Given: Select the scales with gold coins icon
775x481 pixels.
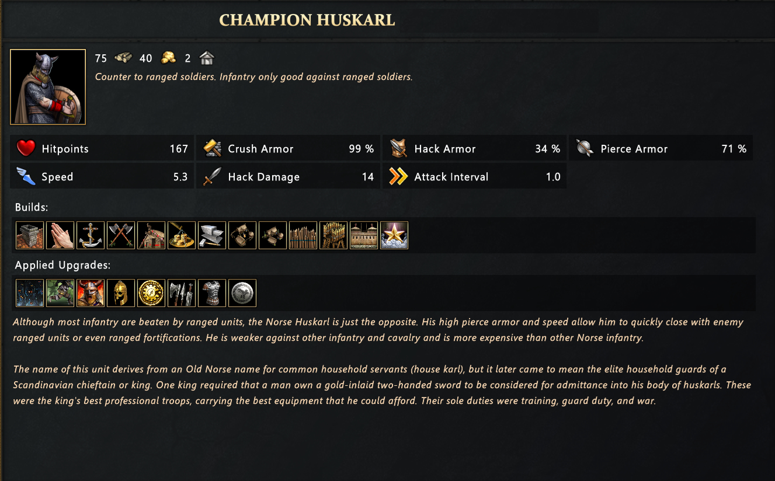Looking at the screenshot, I should [182, 235].
